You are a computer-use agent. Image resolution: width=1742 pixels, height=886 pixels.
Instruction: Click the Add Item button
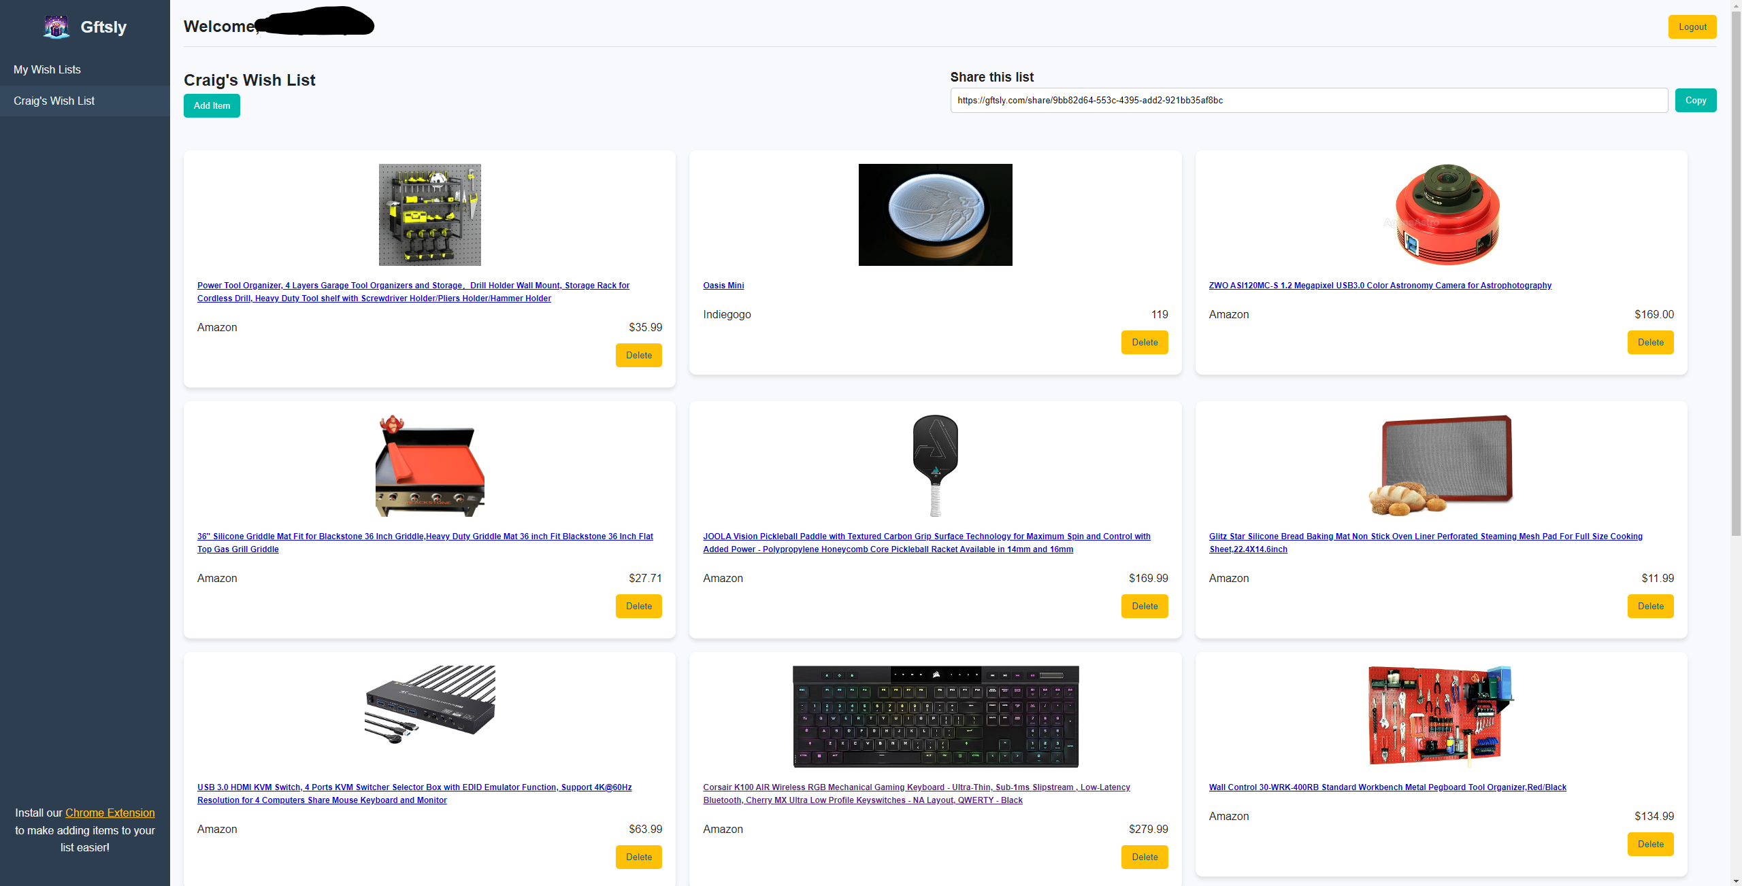point(212,105)
